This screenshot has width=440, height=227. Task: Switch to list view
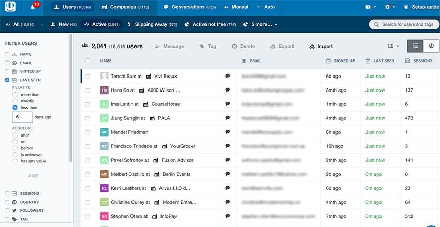pyautogui.click(x=416, y=46)
